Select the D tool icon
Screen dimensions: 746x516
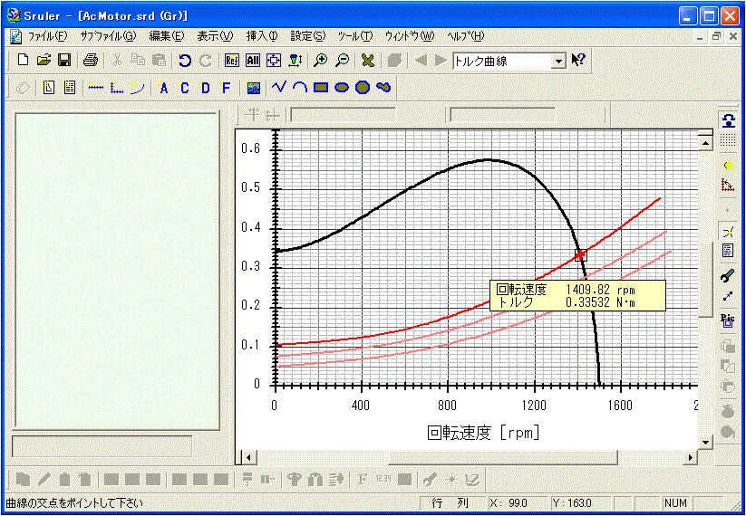coord(205,88)
